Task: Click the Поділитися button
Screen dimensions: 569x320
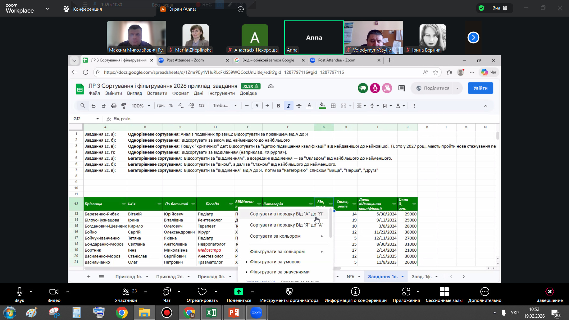Action: [x=433, y=88]
